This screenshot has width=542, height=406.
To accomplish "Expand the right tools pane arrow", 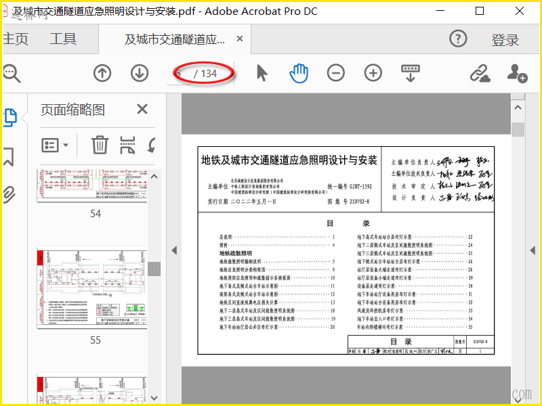I will coord(533,250).
